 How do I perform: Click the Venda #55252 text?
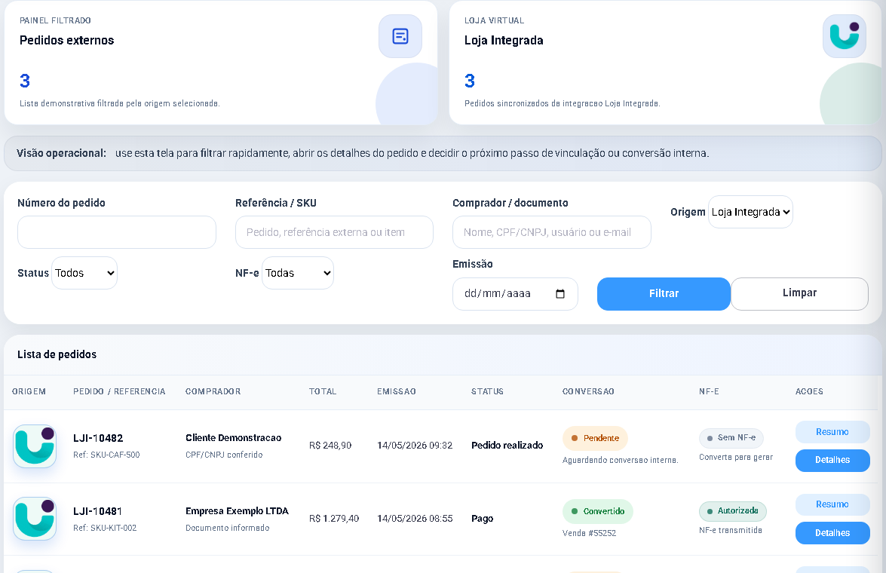tap(589, 534)
